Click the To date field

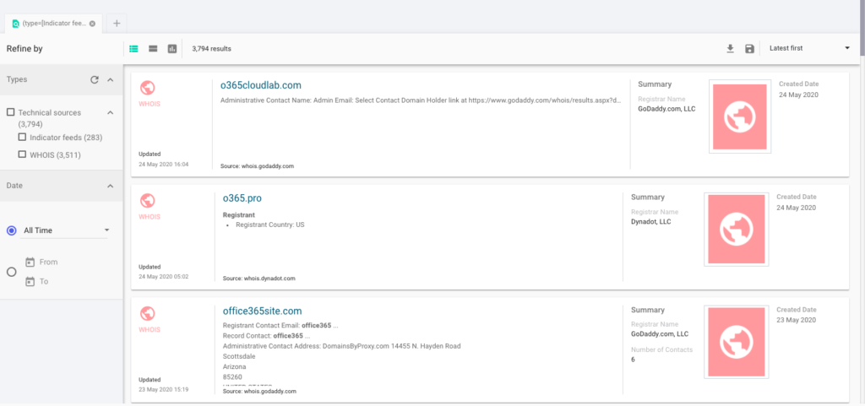pos(44,282)
